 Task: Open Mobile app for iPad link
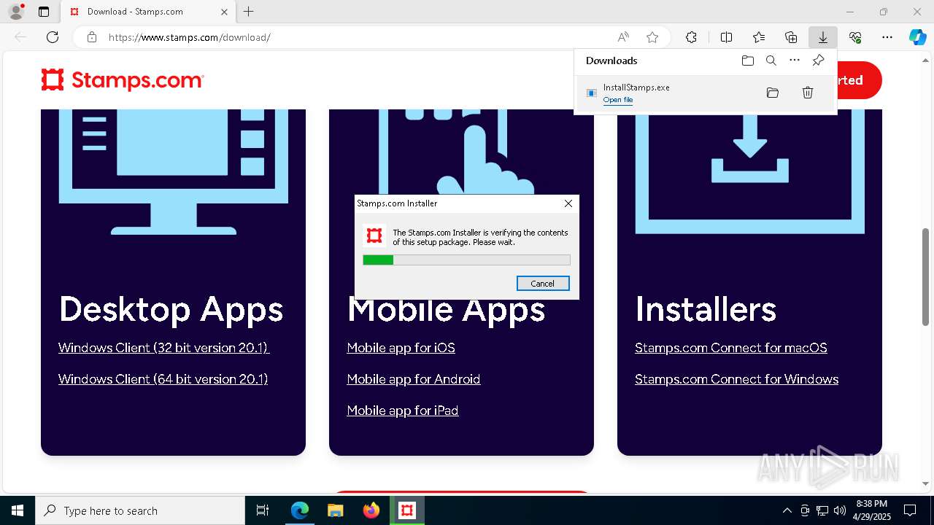point(403,411)
